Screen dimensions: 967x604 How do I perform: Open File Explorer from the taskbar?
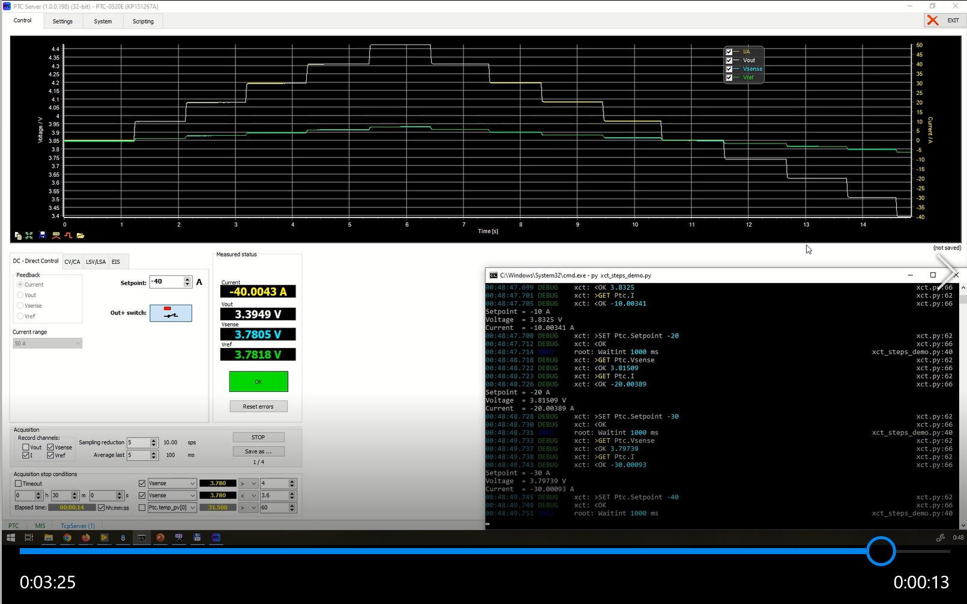[x=49, y=538]
